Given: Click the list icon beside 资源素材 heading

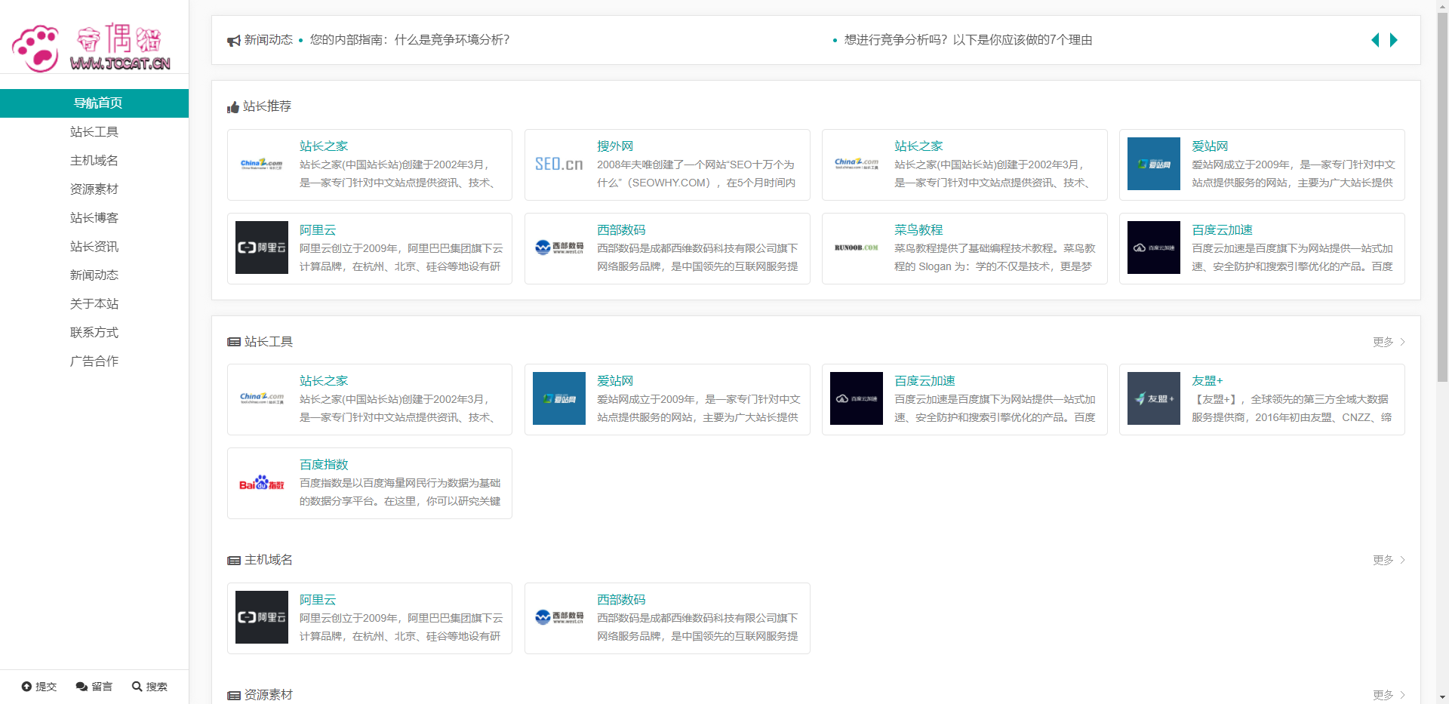Looking at the screenshot, I should (234, 696).
